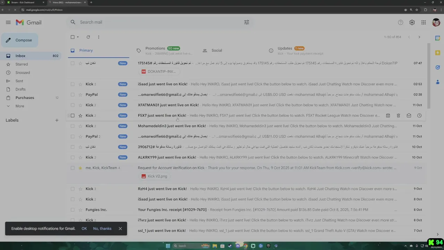Check the select-all checkbox
The width and height of the screenshot is (444, 250).
pyautogui.click(x=72, y=37)
